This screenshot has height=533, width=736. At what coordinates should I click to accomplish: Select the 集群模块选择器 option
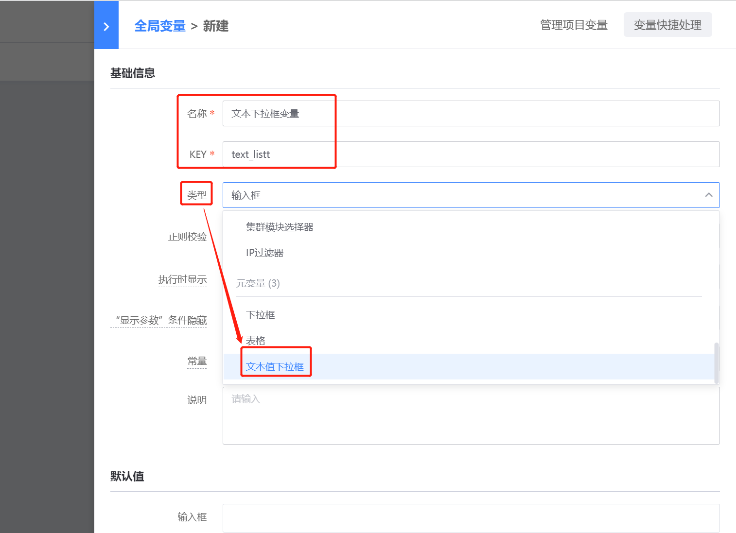point(279,226)
